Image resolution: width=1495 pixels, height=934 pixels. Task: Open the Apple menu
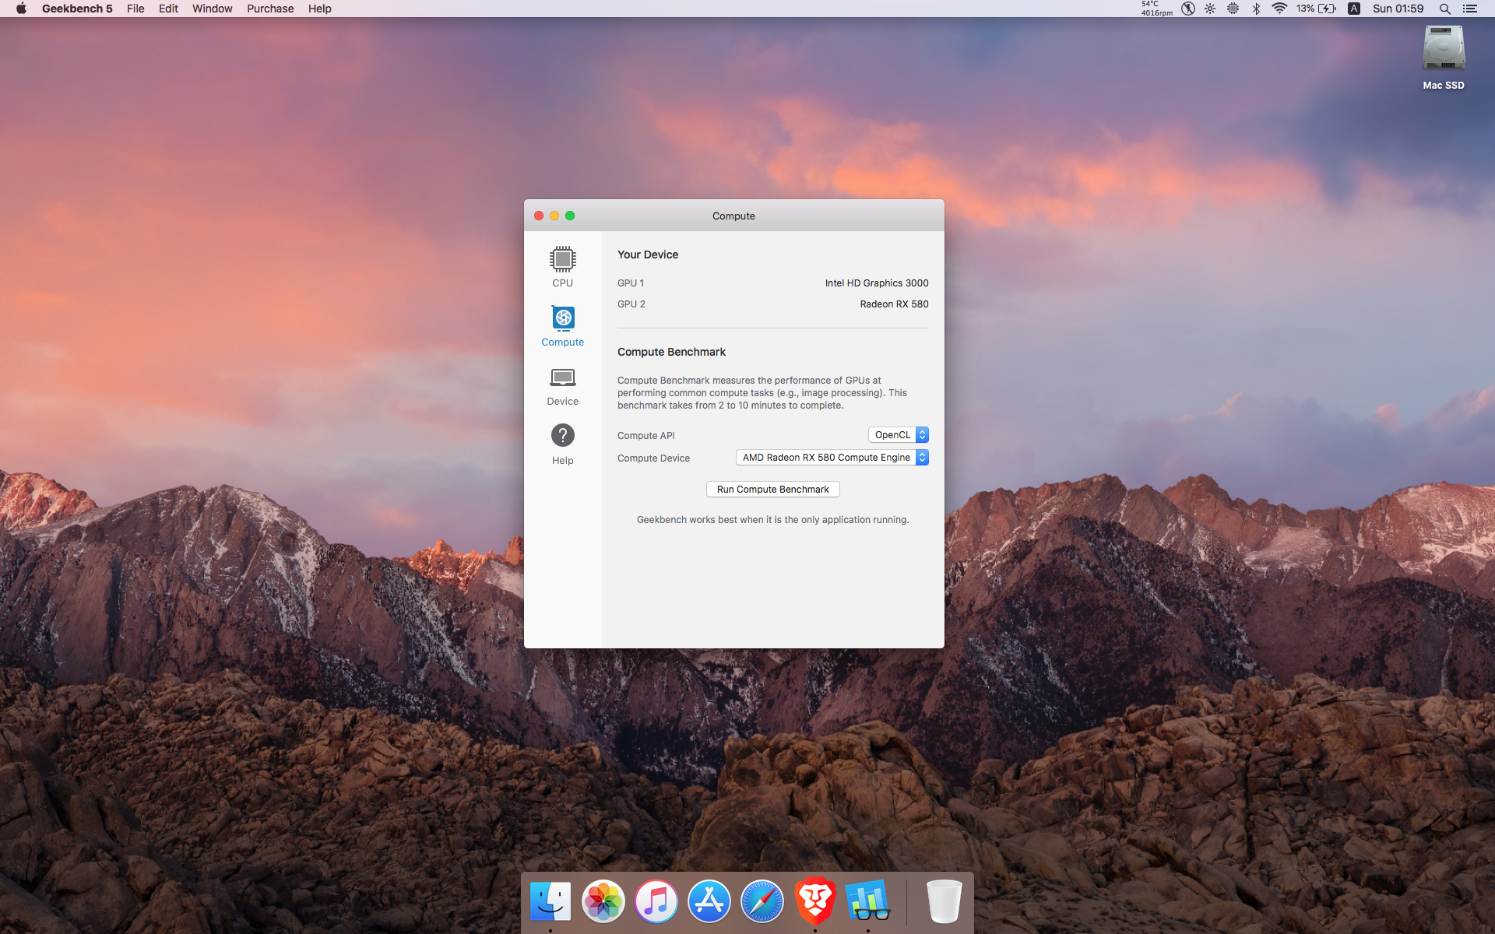[x=21, y=9]
